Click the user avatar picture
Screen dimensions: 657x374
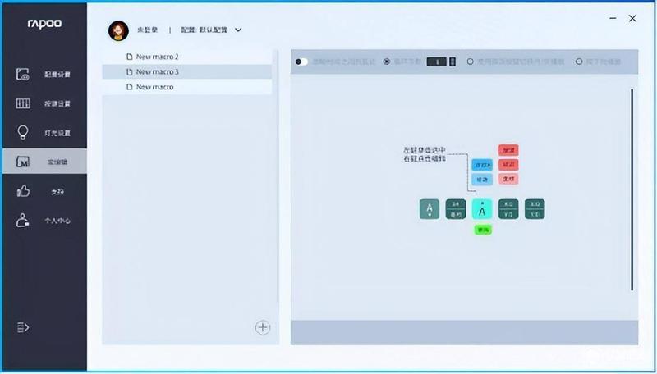pos(118,30)
